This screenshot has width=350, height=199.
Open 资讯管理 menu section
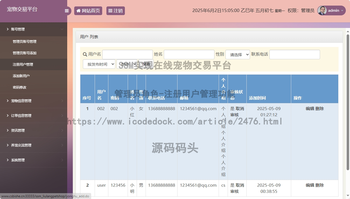coord(34,130)
